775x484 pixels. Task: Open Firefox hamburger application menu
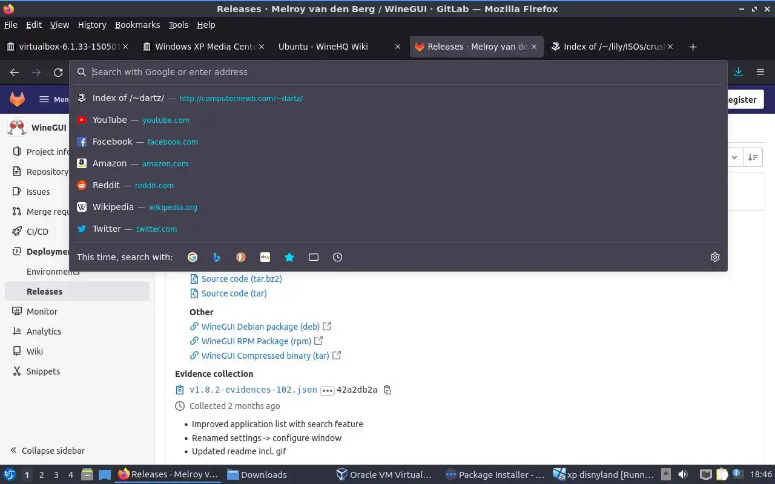(x=760, y=72)
